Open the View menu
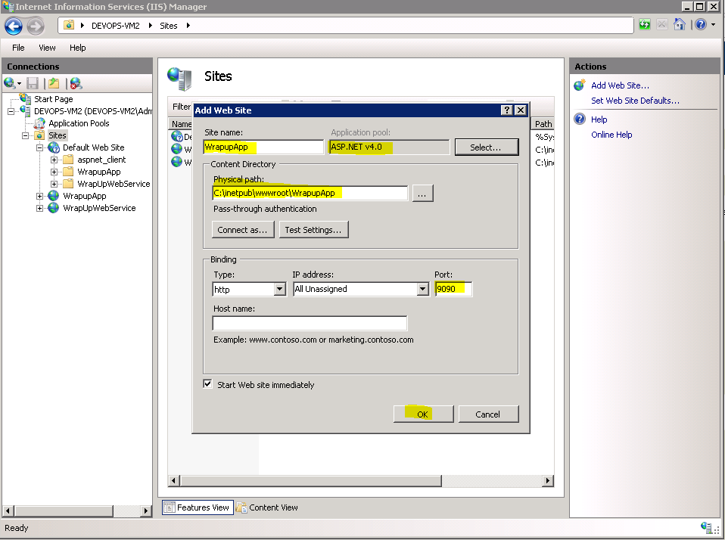725x540 pixels. [47, 48]
